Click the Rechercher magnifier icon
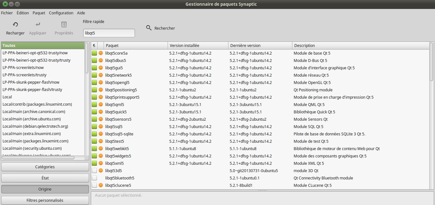Screen dimensions: 435x205 (149, 28)
